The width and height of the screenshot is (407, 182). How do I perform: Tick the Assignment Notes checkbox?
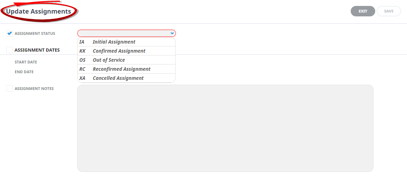tap(9, 89)
